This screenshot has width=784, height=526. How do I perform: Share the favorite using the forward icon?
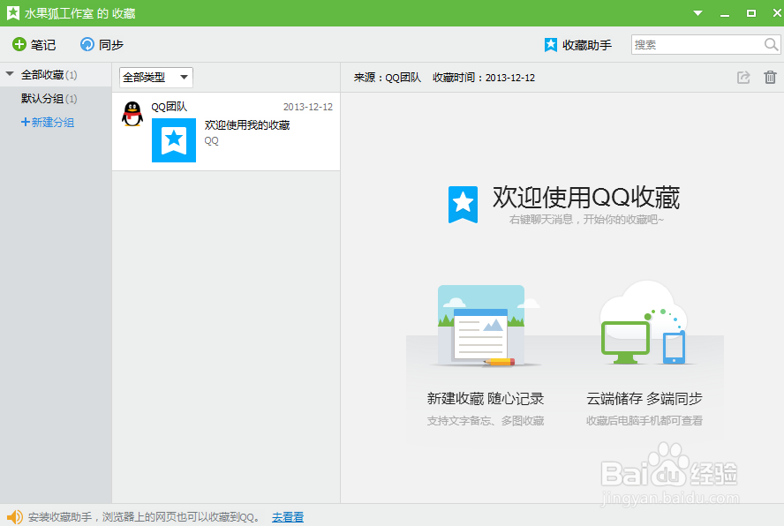(743, 78)
